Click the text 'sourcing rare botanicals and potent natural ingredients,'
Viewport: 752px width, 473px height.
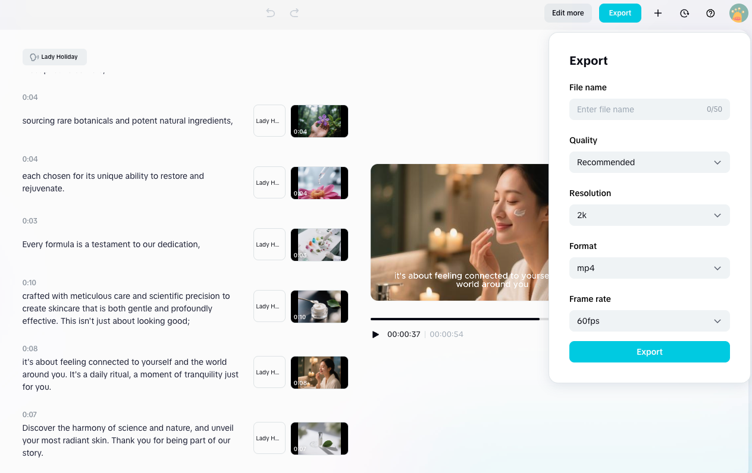coord(127,121)
